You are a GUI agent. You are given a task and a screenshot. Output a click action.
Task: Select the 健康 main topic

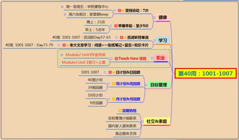[x=163, y=17]
